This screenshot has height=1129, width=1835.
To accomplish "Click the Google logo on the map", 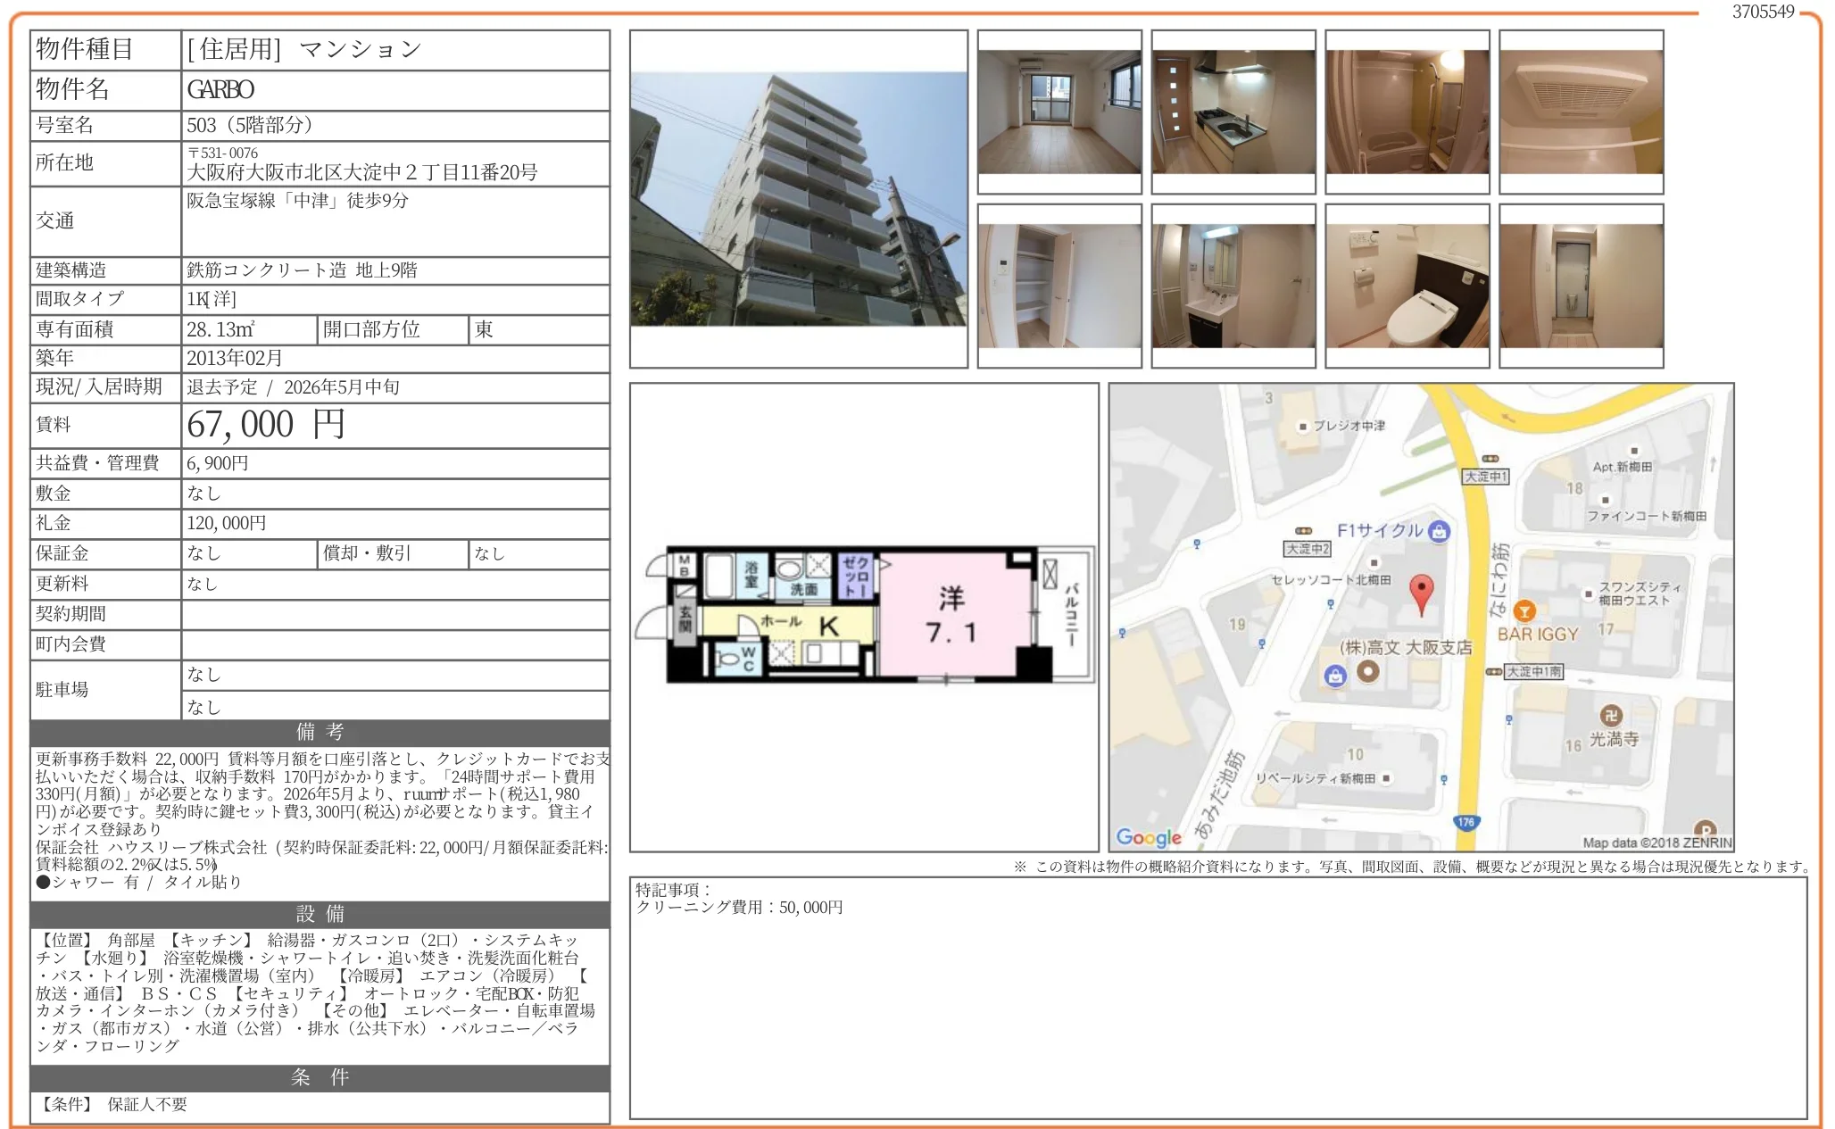I will 1148,837.
